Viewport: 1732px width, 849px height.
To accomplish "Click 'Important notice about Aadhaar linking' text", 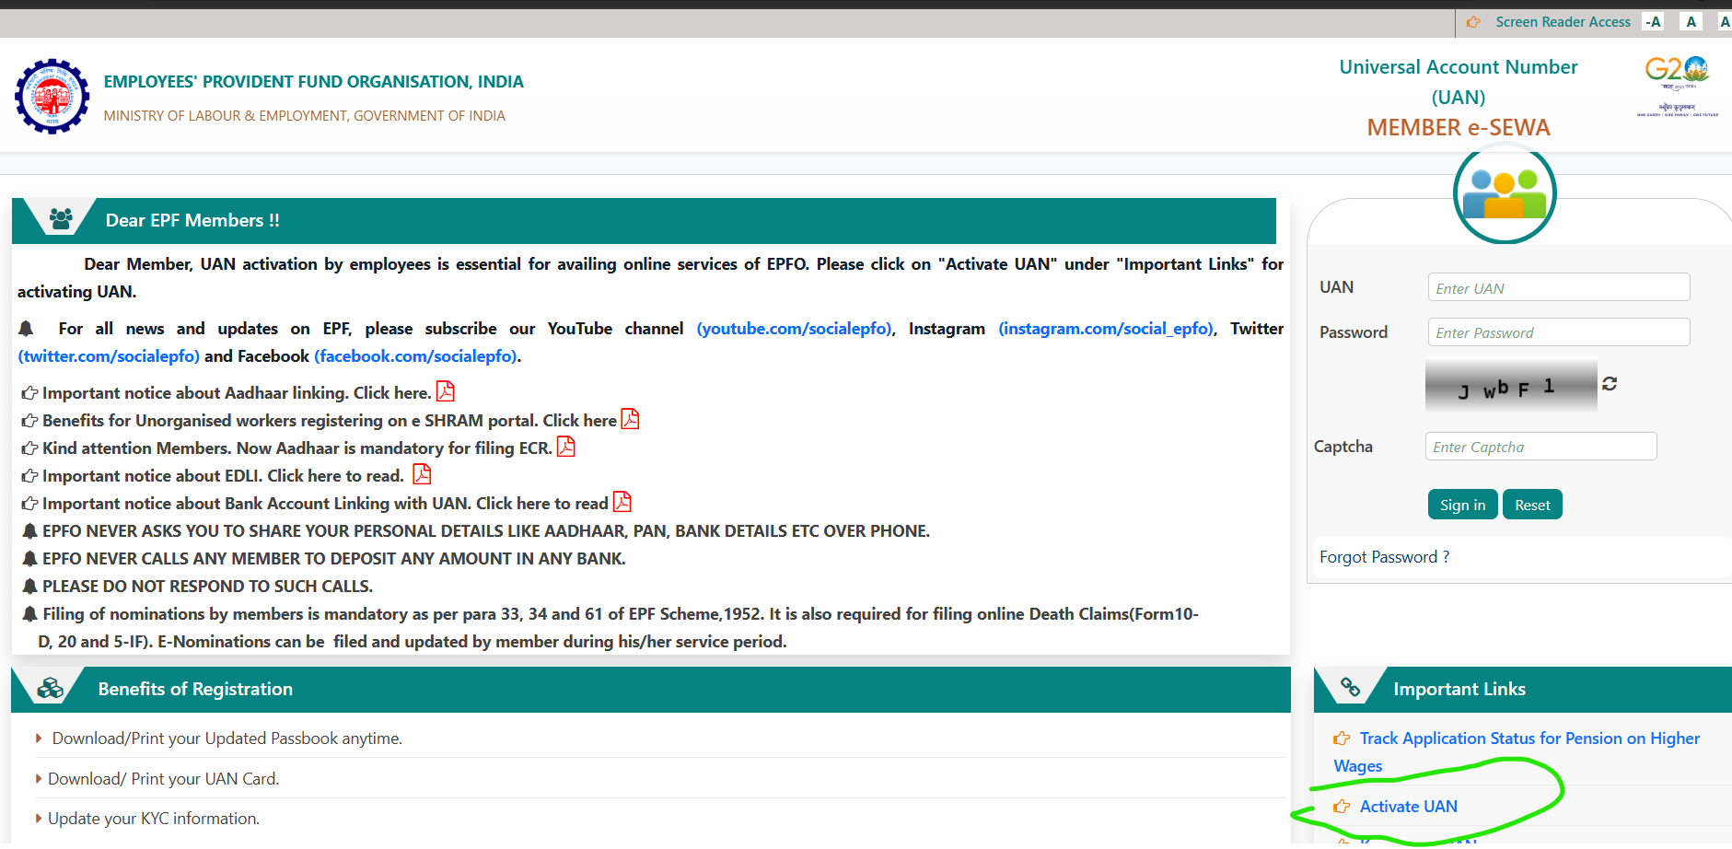I will (x=237, y=393).
